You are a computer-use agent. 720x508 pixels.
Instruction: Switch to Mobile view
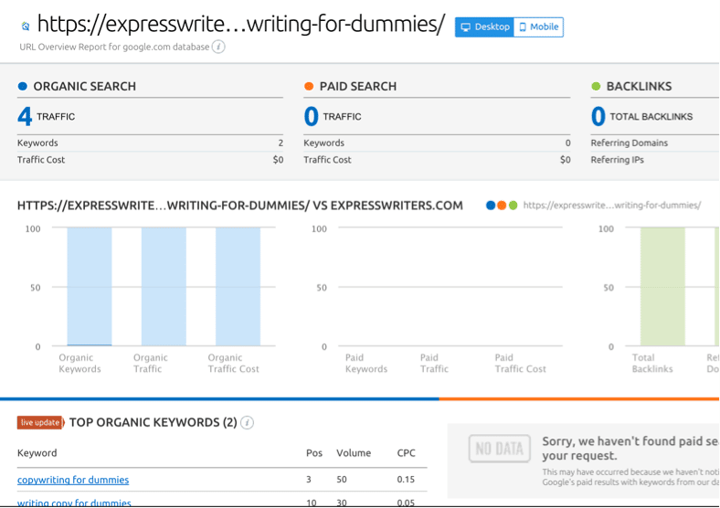538,27
